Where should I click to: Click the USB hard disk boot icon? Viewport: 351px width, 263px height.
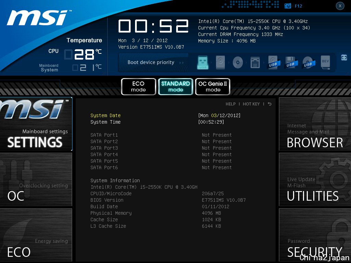(x=273, y=62)
